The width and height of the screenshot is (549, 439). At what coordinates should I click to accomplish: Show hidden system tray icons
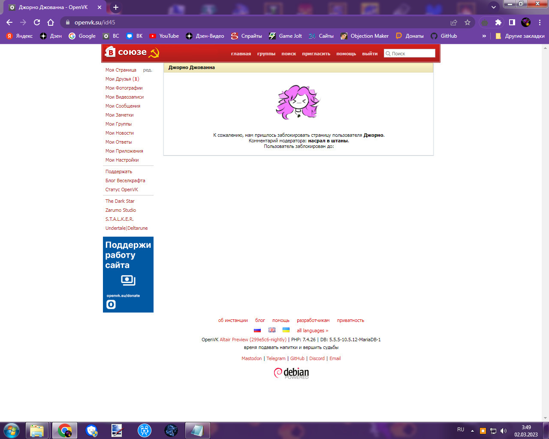[472, 431]
